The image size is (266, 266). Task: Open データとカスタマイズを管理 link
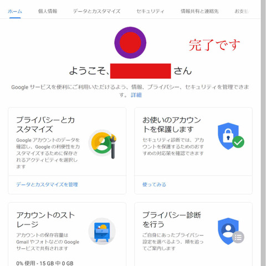[47, 185]
